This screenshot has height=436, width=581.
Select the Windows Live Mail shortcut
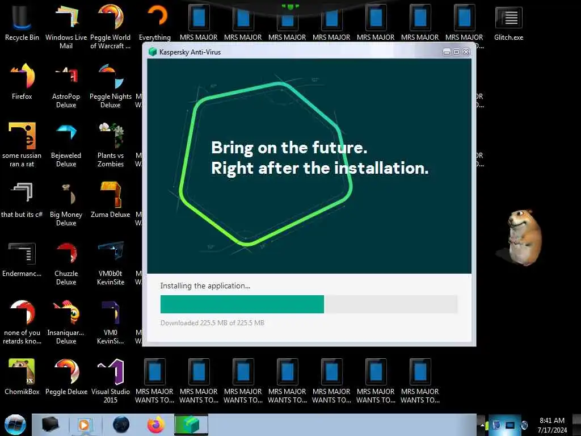pos(66,26)
